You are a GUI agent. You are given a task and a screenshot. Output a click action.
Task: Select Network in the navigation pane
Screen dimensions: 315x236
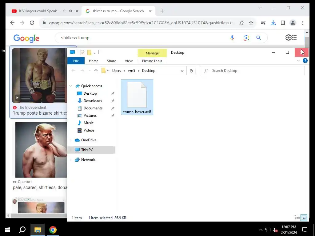(88, 160)
